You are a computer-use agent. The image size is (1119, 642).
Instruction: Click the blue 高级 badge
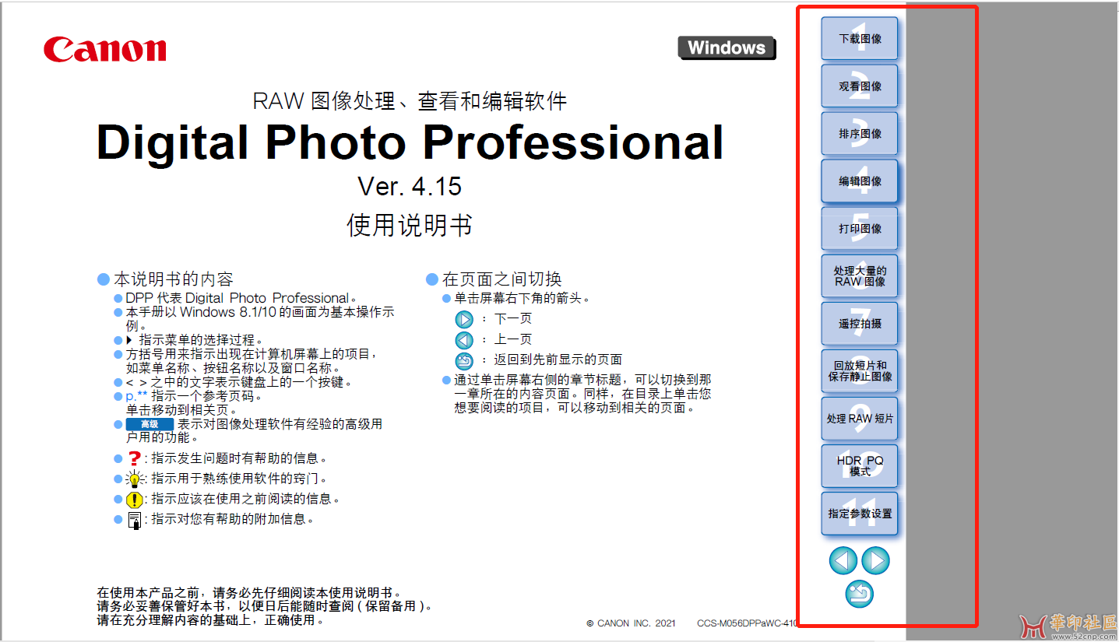pyautogui.click(x=150, y=424)
